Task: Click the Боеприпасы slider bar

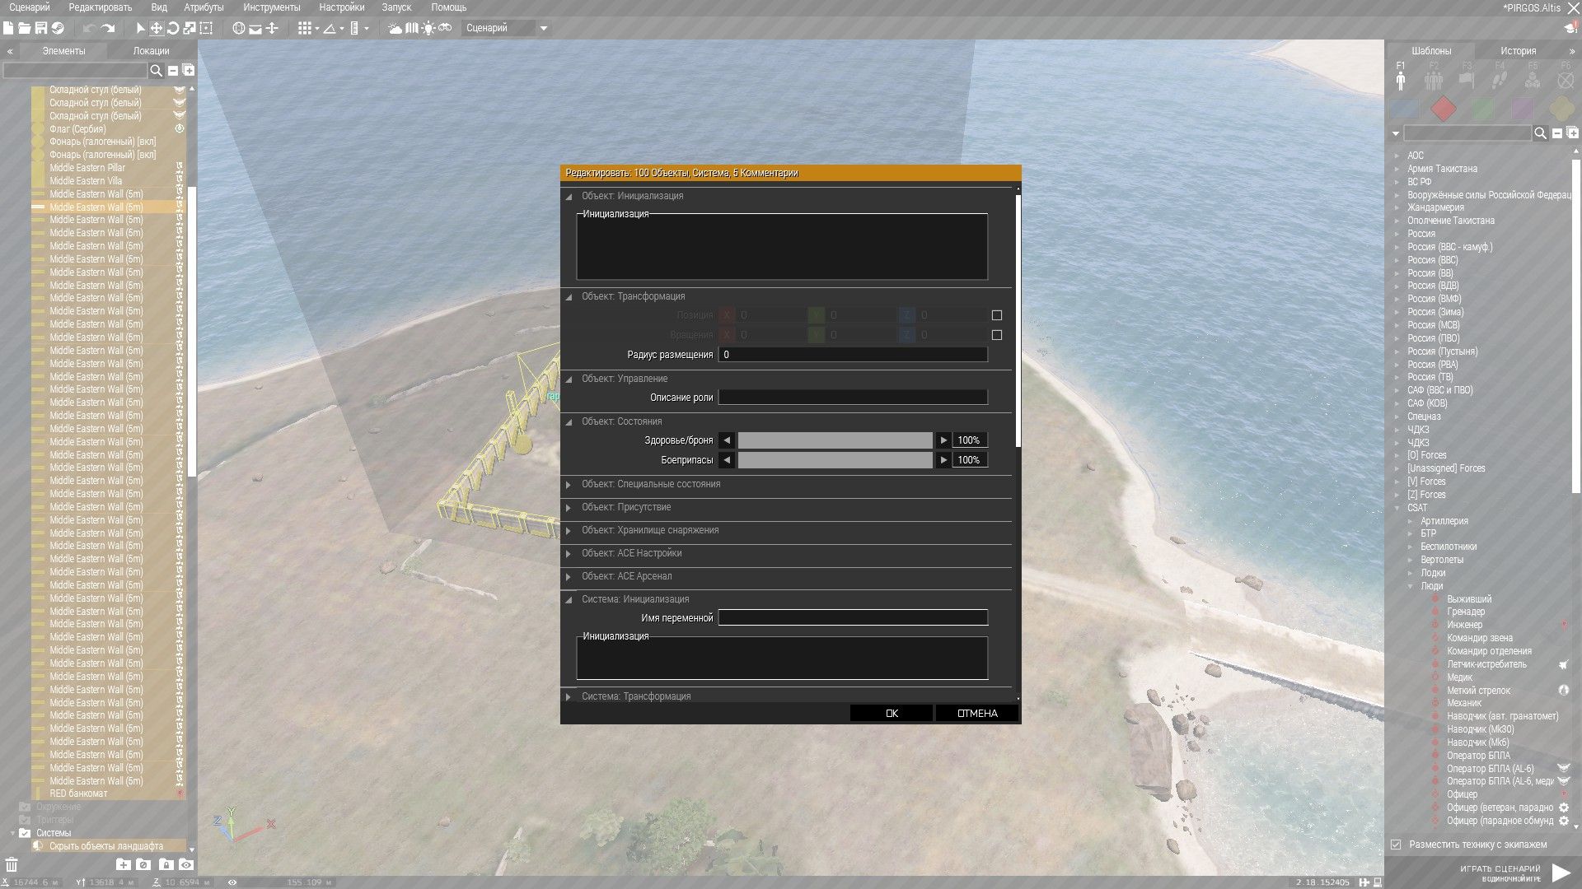Action: 835,460
